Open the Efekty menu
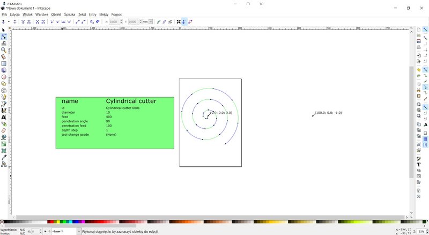This screenshot has width=429, height=235. 104,14
